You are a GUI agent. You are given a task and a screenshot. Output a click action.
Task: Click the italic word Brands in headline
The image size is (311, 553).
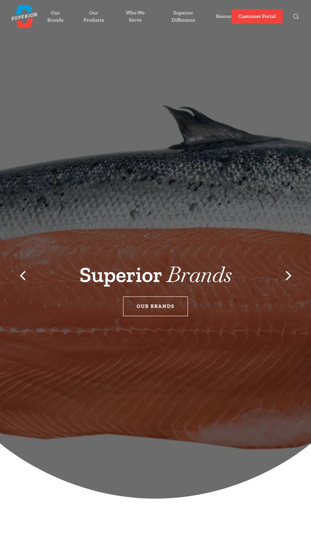click(x=199, y=275)
